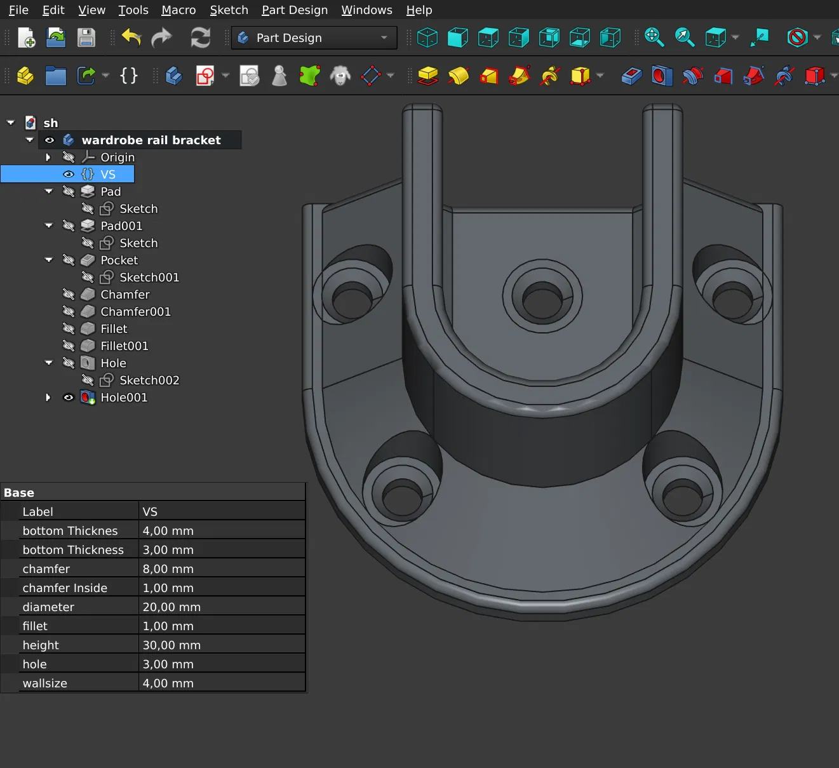Image resolution: width=839 pixels, height=768 pixels.
Task: Show the Pad feature via eye icon
Action: point(69,191)
